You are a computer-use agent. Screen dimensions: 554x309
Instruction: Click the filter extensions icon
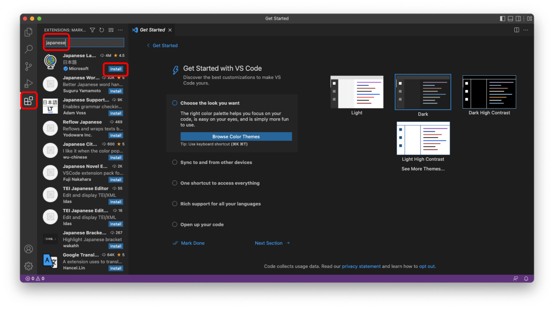point(92,30)
